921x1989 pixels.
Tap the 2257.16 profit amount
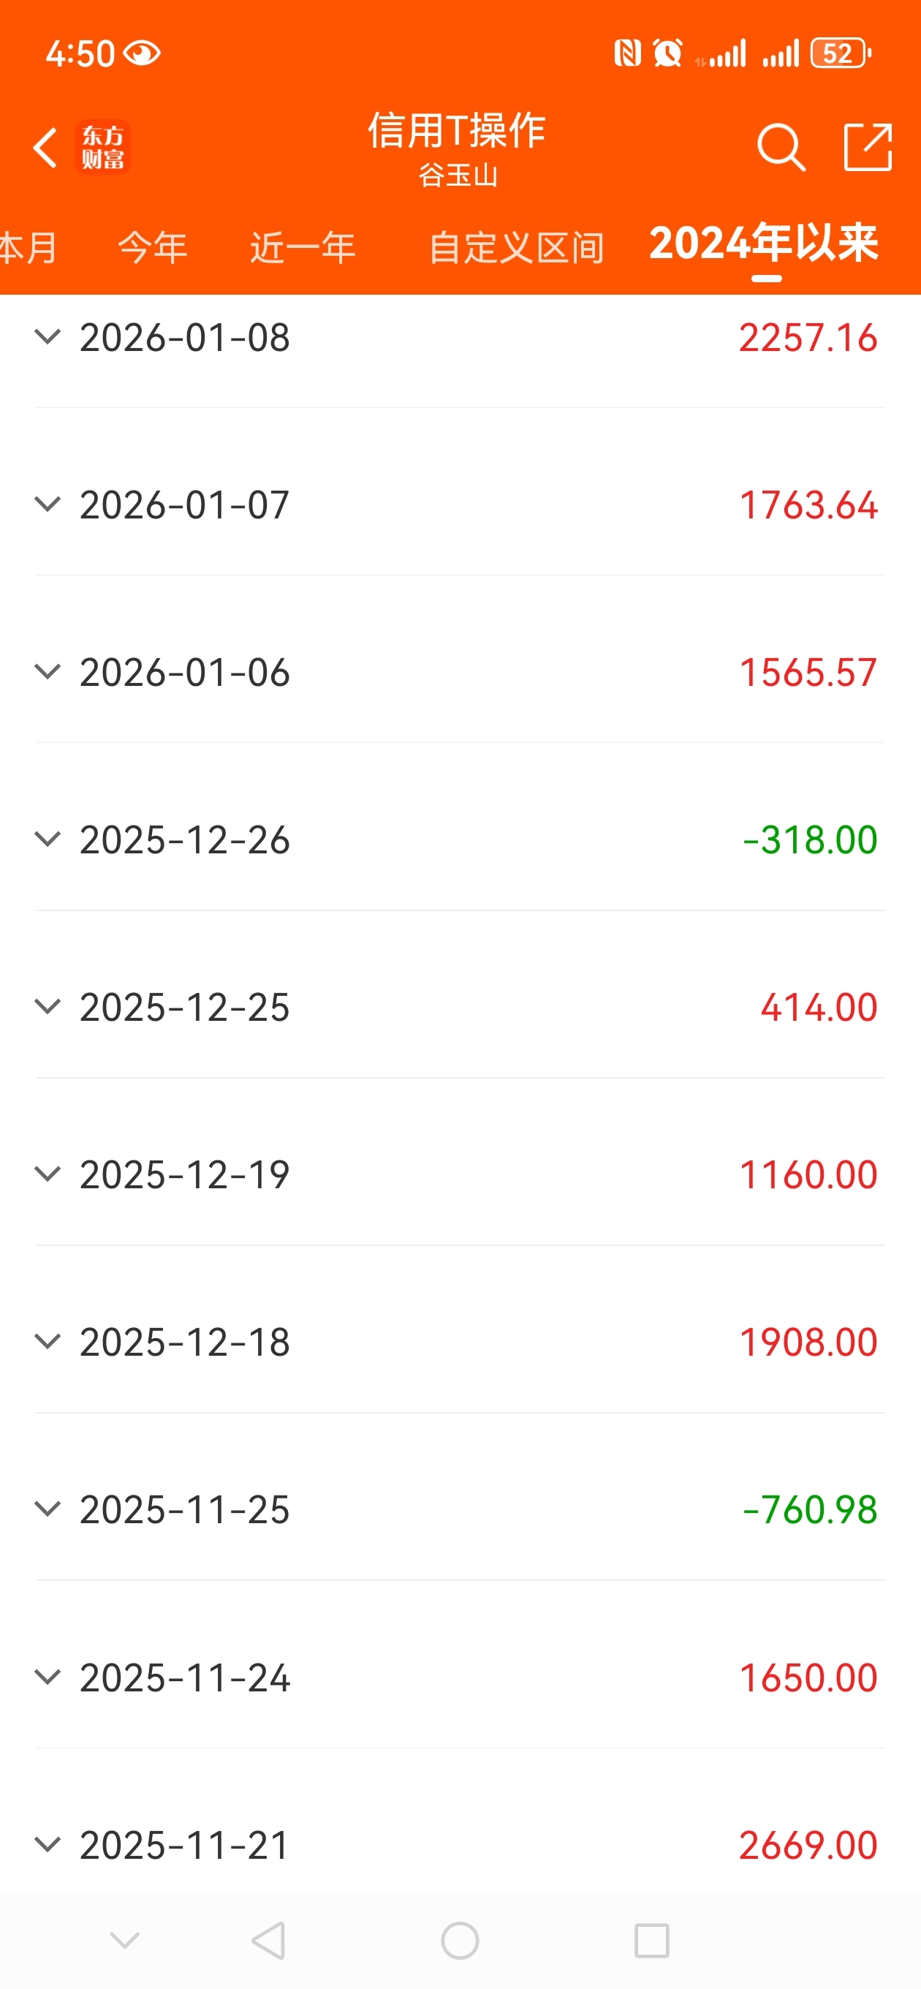tap(808, 338)
